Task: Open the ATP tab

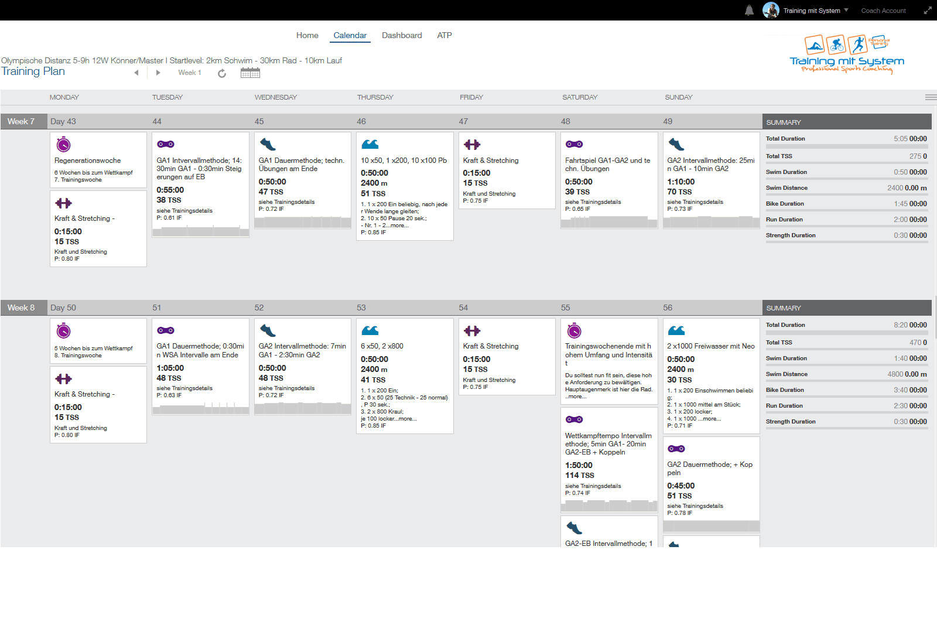Action: tap(444, 35)
